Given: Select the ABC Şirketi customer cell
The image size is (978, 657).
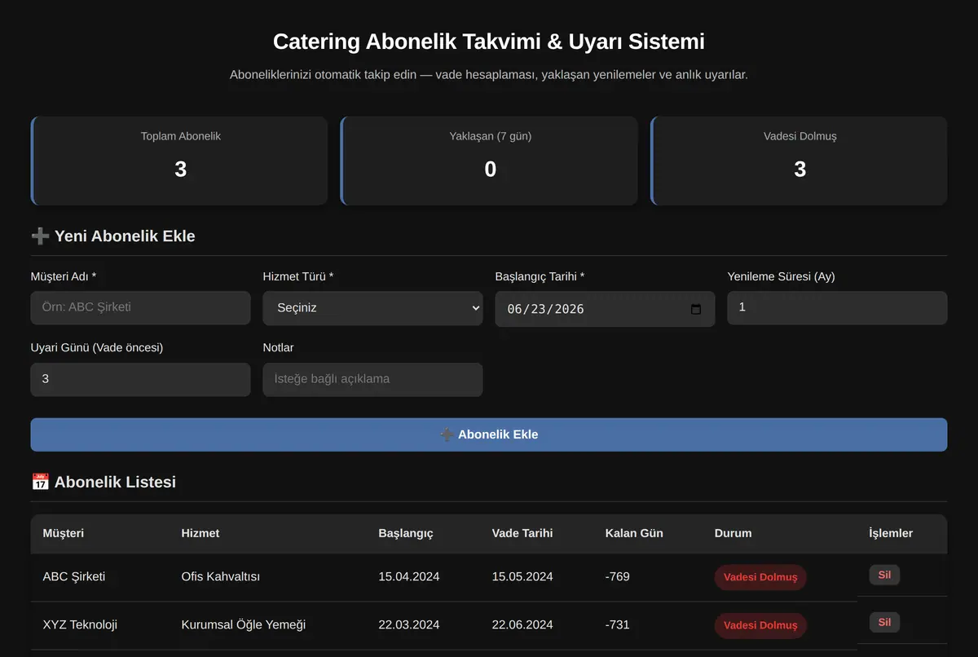Looking at the screenshot, I should (x=74, y=576).
